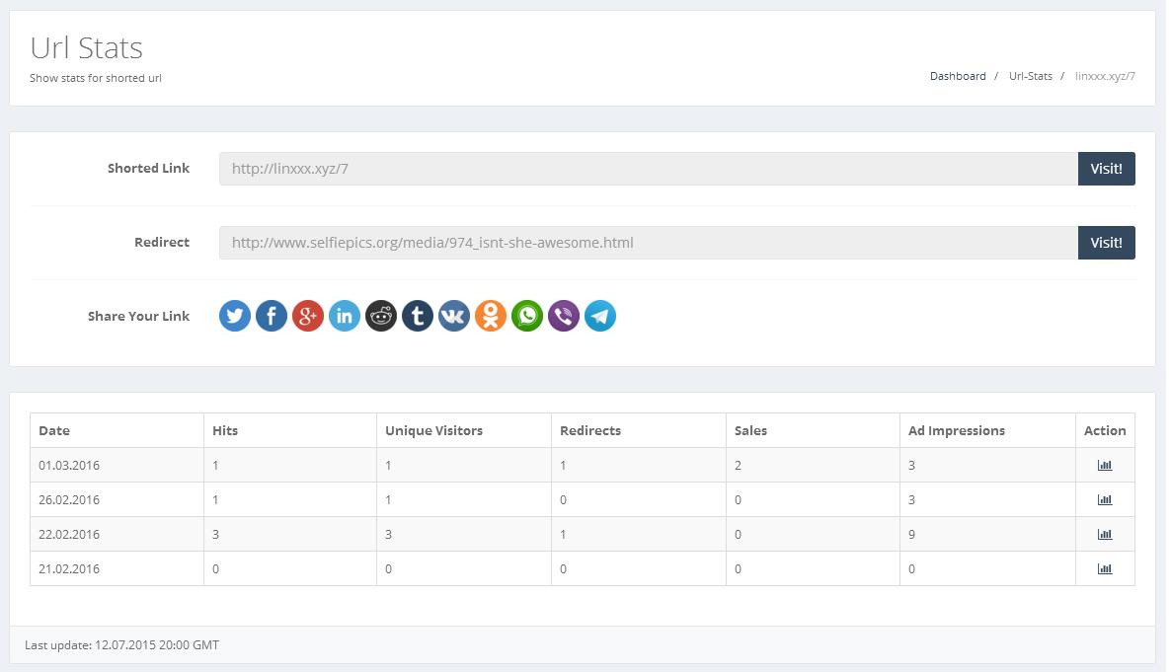
Task: Open 21.02.2016 row chart icon
Action: pos(1105,569)
